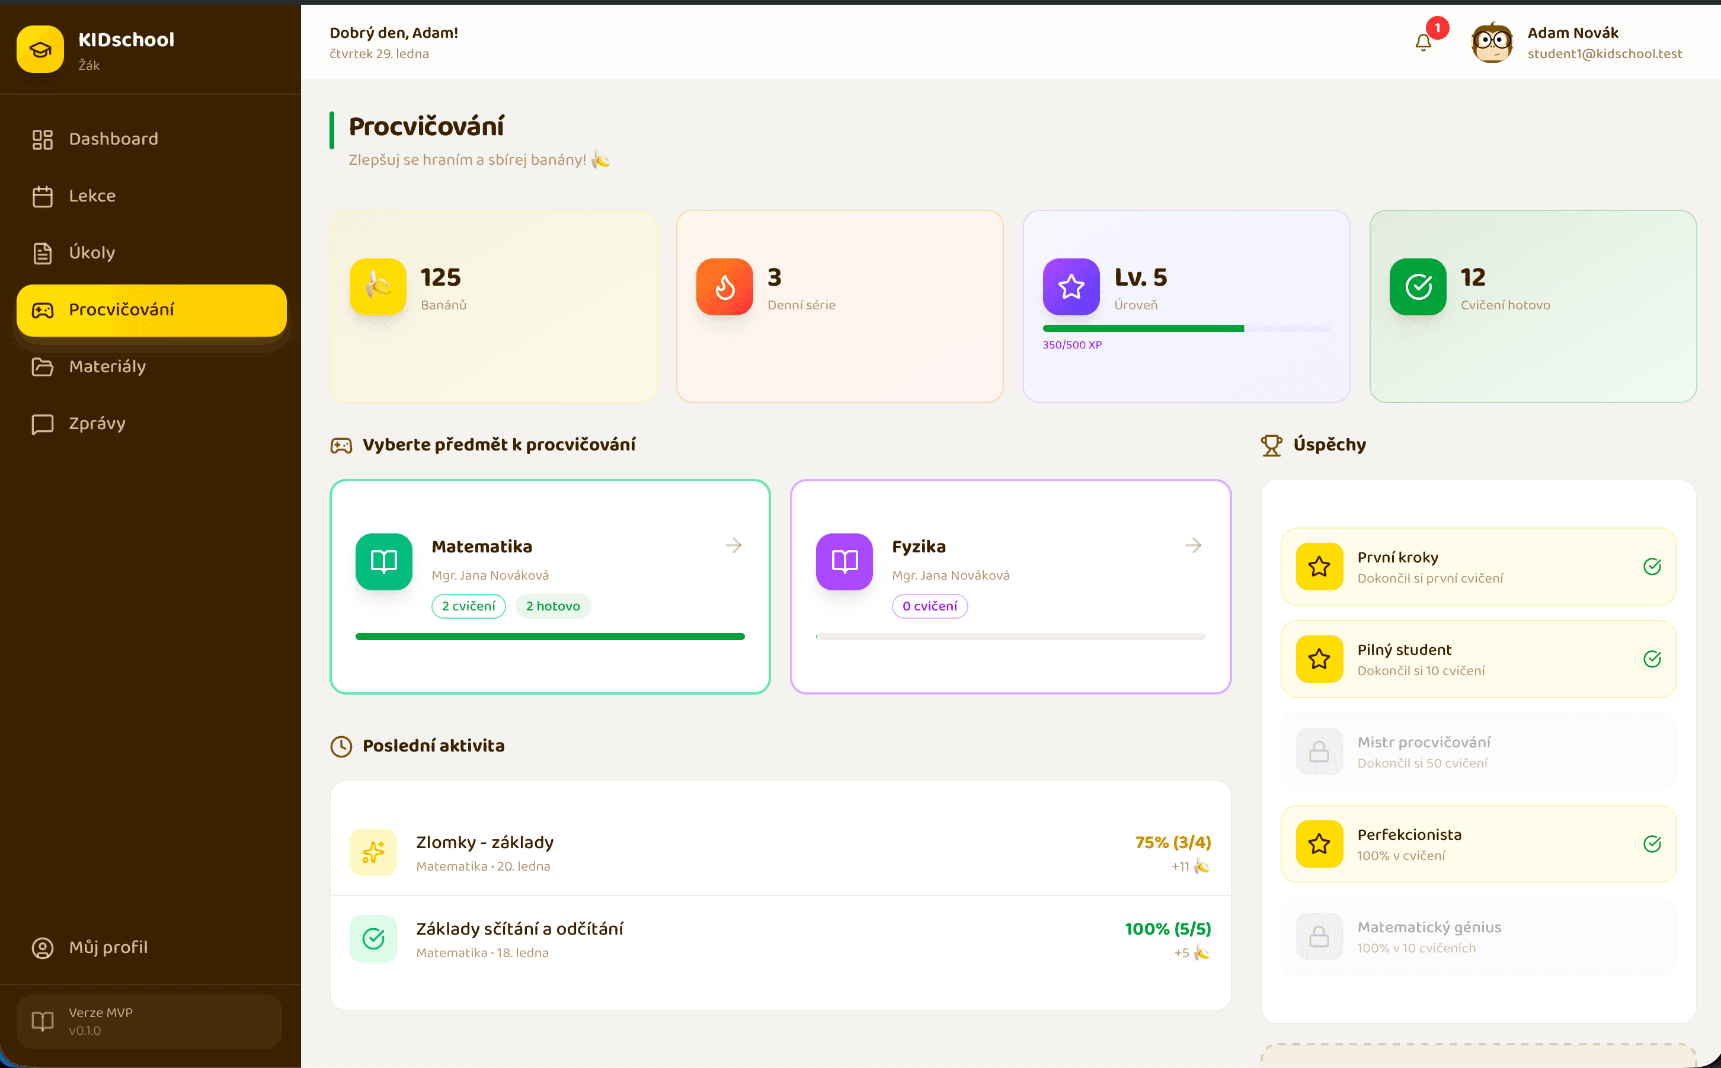Screen dimensions: 1721x1068
Task: Click the yellow banana icon tile
Action: 378,287
